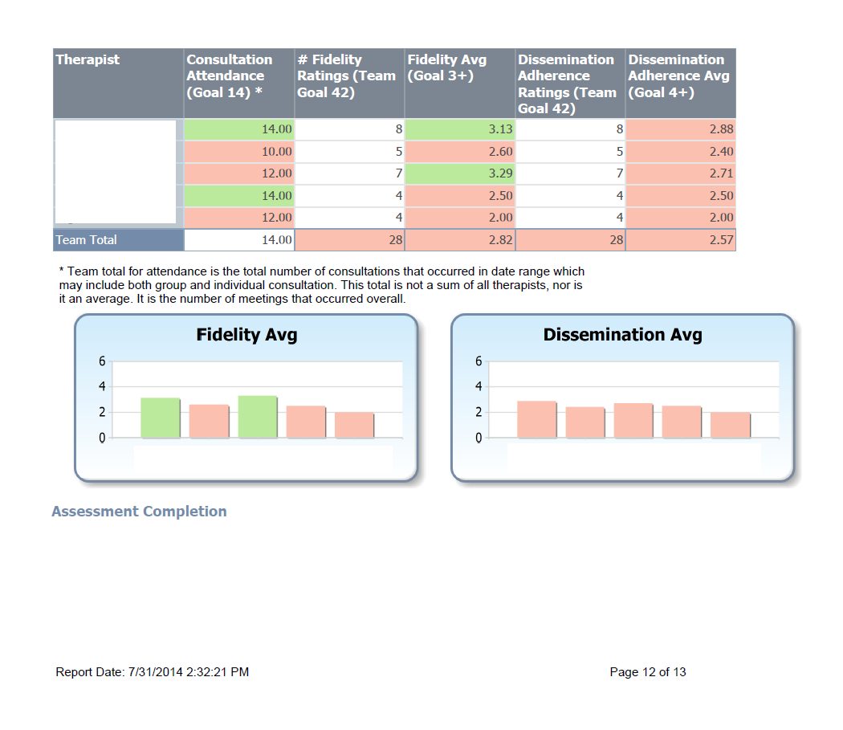This screenshot has width=843, height=730.
Task: Click the 10.00 Consultation Attendance cell
Action: coord(239,152)
